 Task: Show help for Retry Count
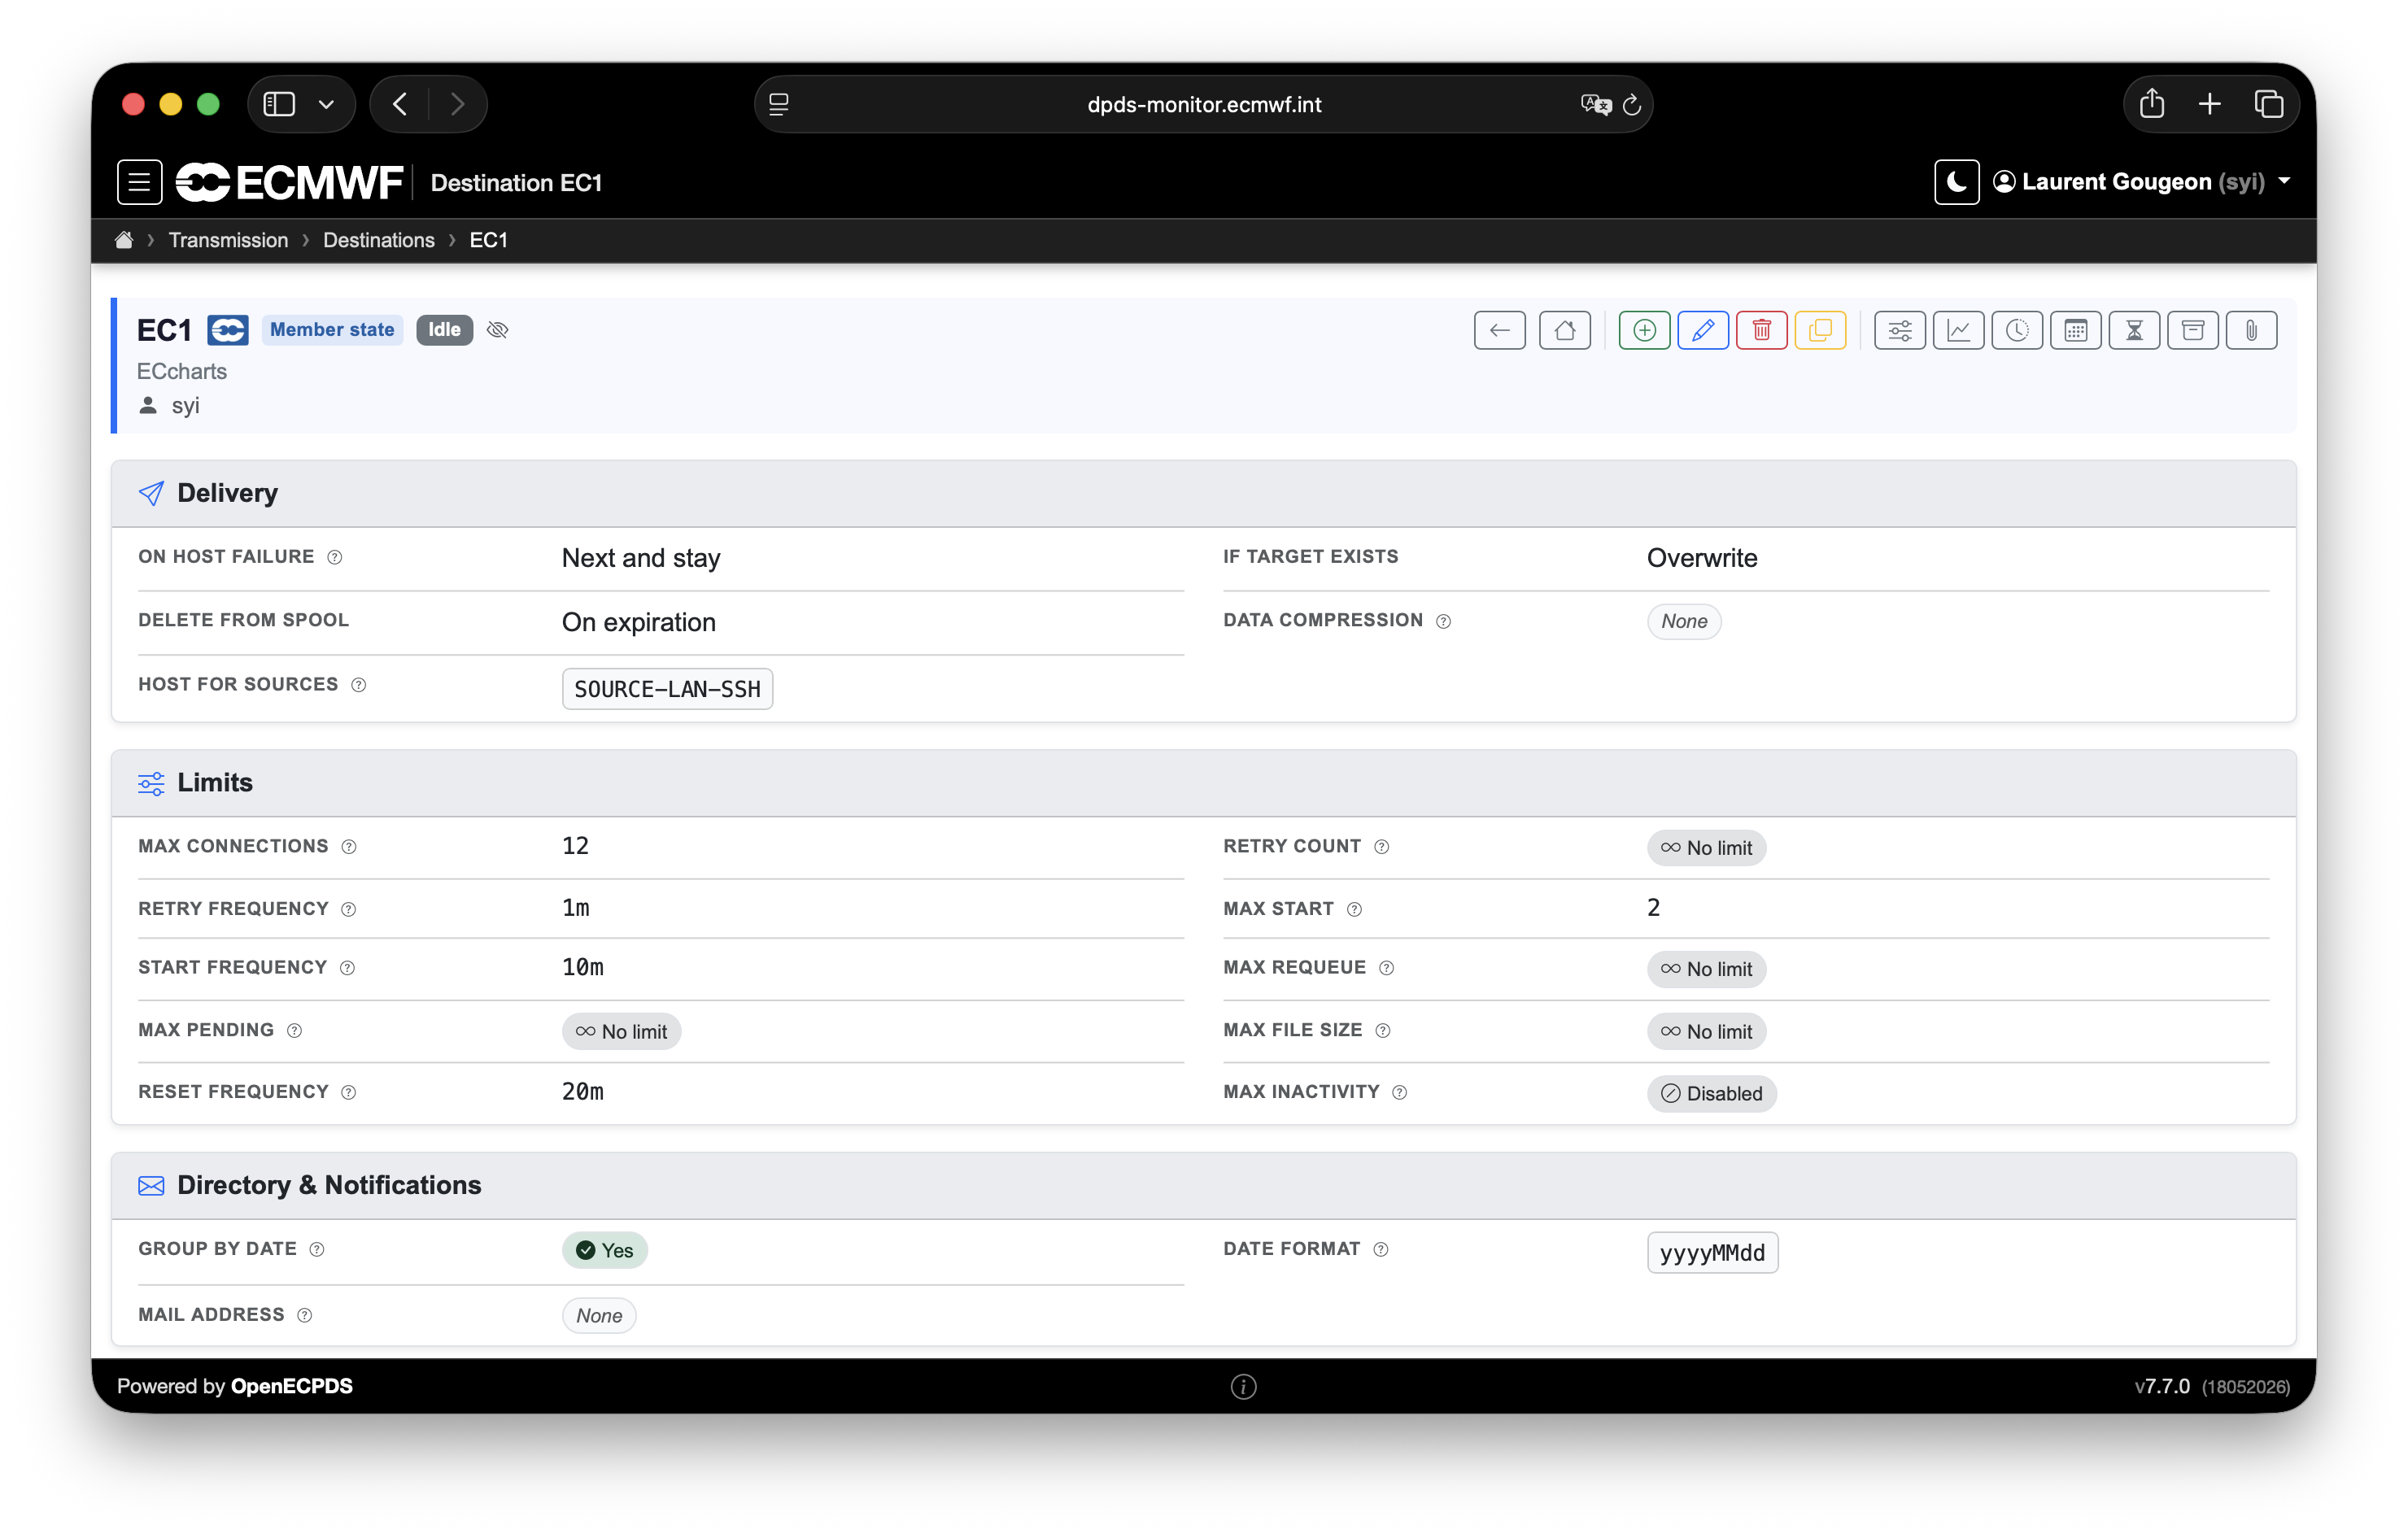(1382, 847)
